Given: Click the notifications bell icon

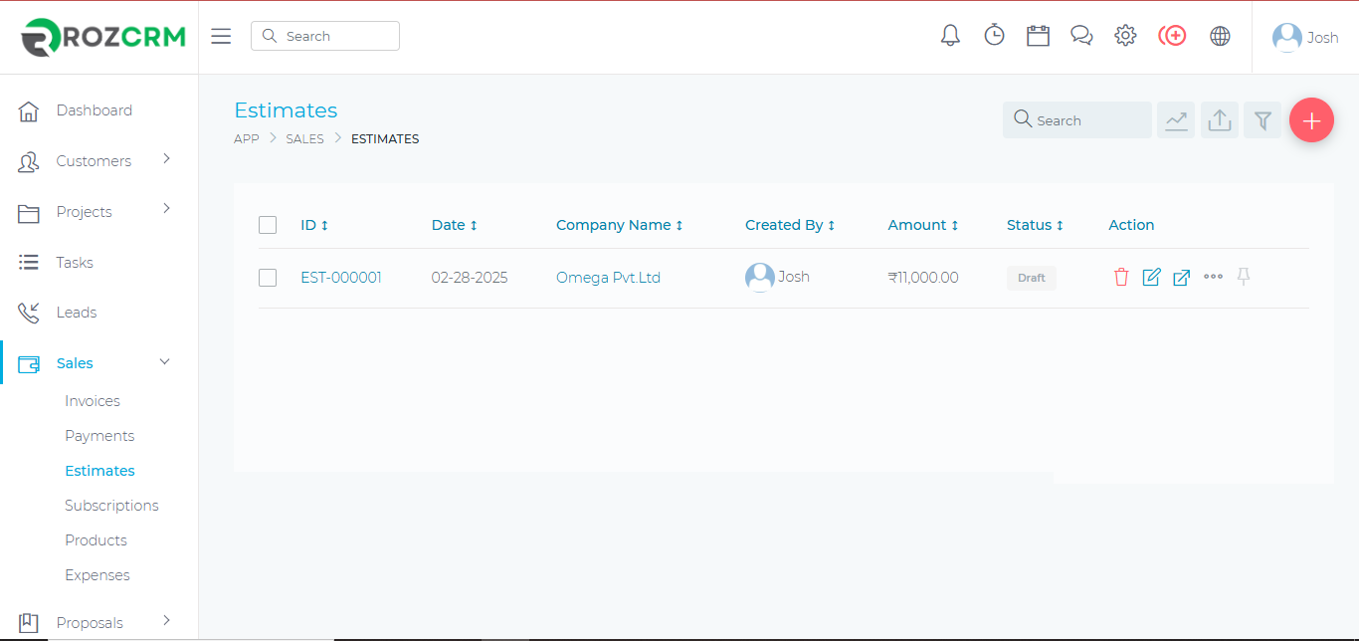Looking at the screenshot, I should point(950,36).
